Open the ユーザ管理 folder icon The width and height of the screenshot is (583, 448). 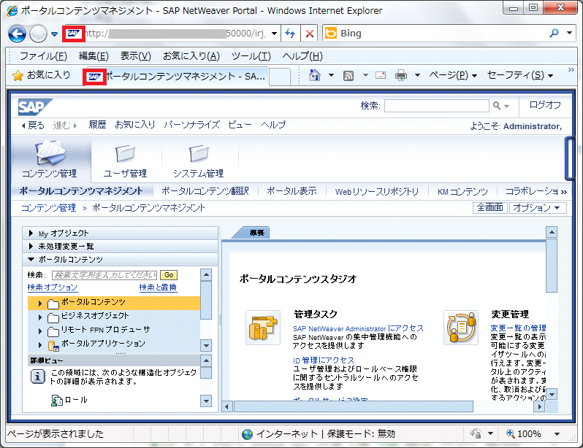[x=125, y=153]
